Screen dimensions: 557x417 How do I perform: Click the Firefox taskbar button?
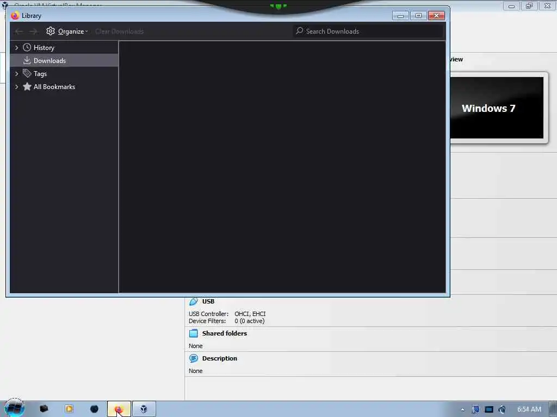pyautogui.click(x=119, y=409)
